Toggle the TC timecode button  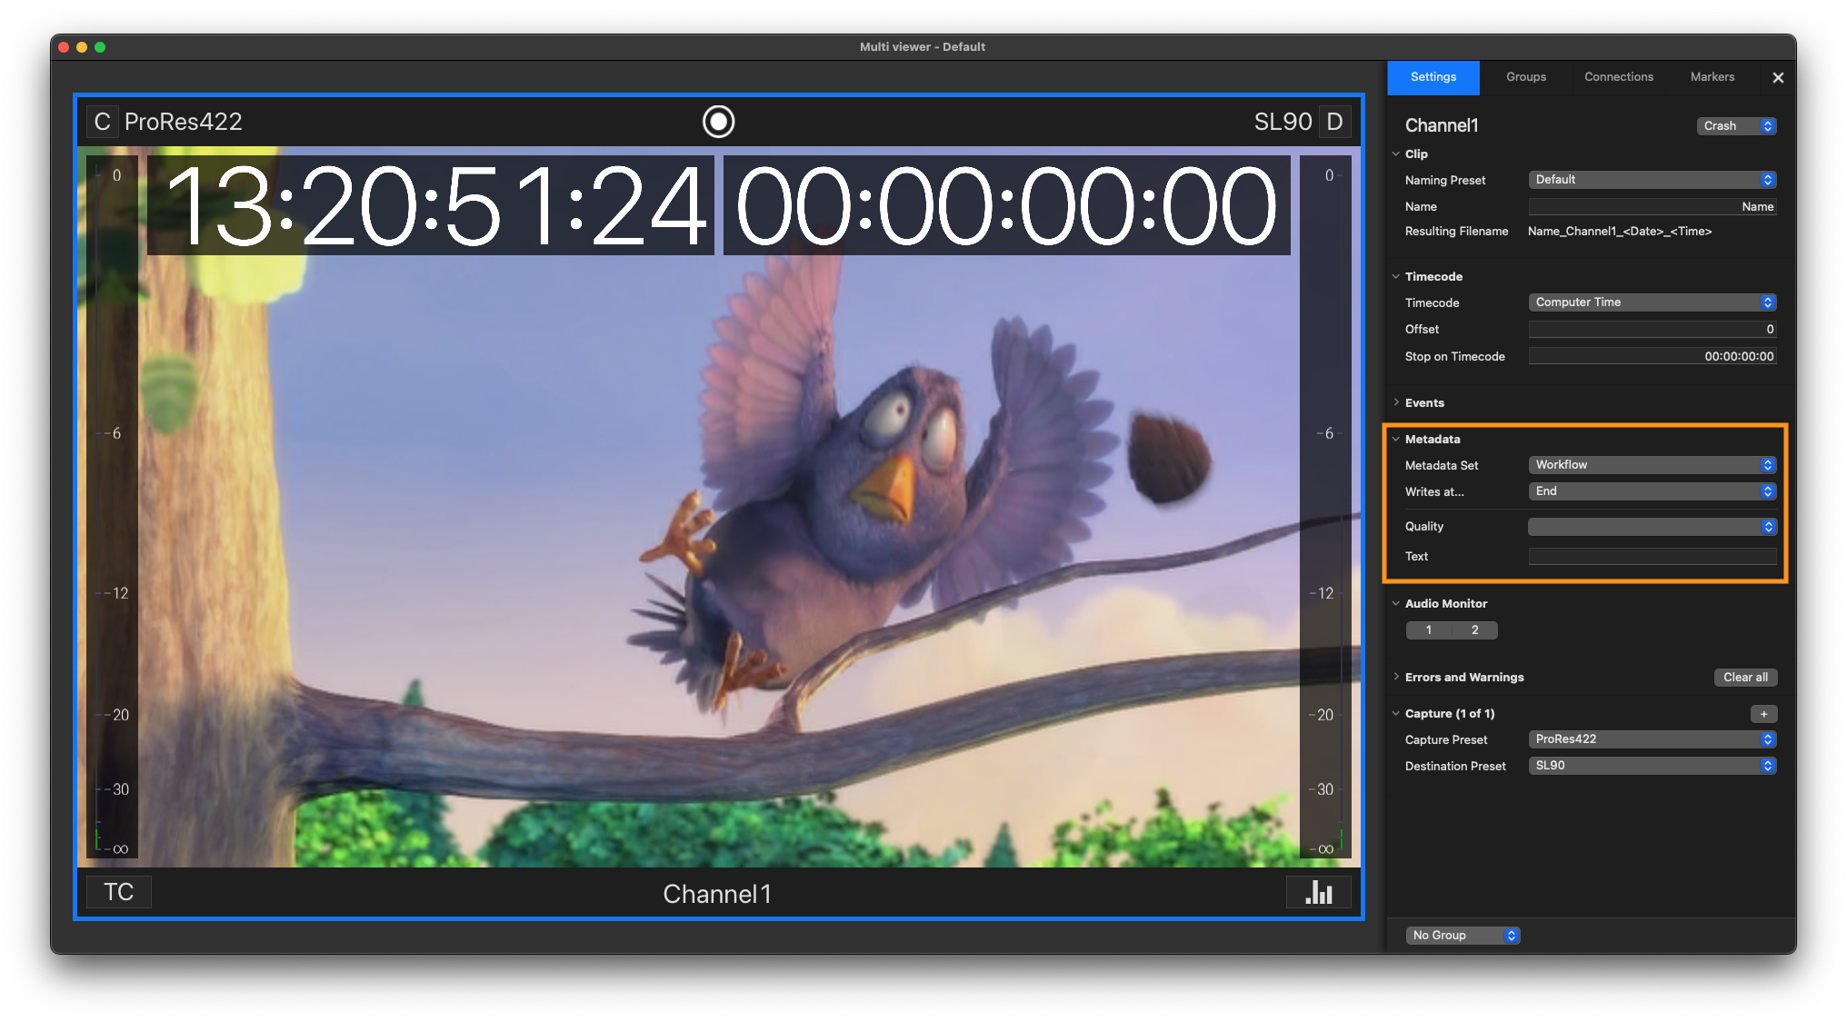pyautogui.click(x=118, y=892)
